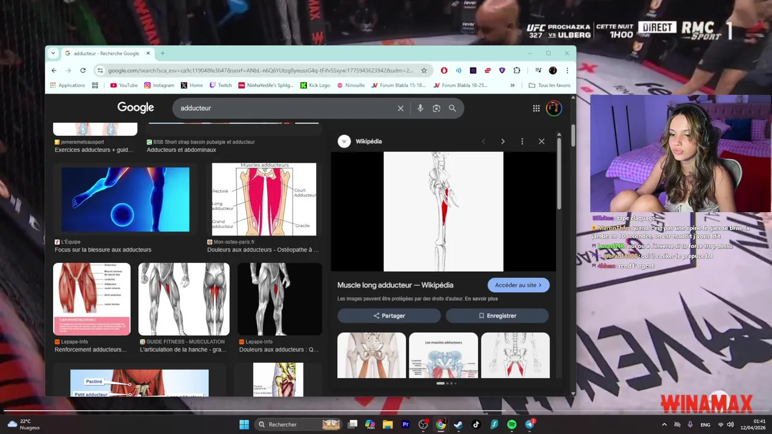Click the Windows taskbar search box
772x434 pixels.
(x=299, y=424)
